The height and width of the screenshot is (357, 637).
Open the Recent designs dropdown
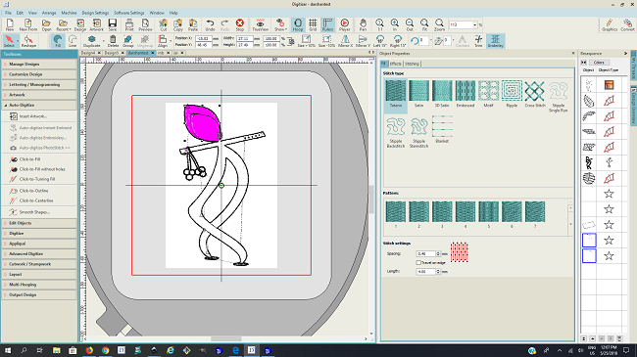(63, 24)
